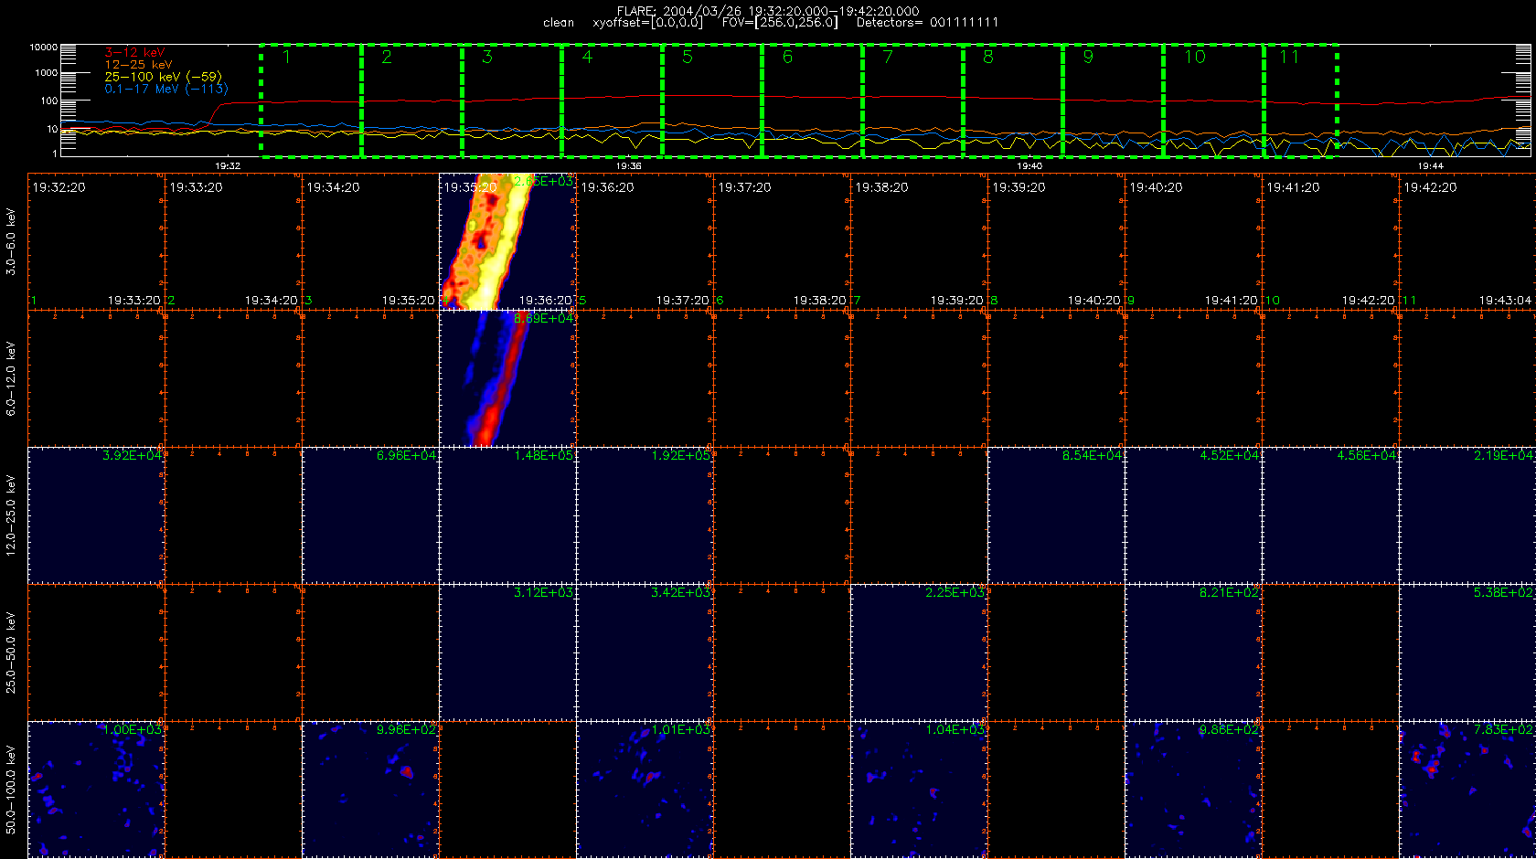Select interval 3 box in the light curve
1536x859 pixels.
[x=512, y=101]
